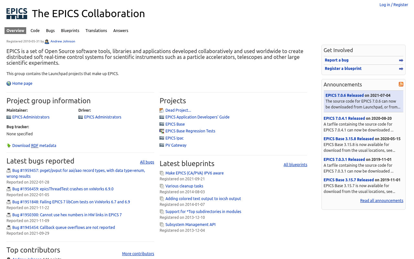Click blueprint icon beside Various cleanup tasks
The width and height of the screenshot is (414, 259).
(x=162, y=186)
